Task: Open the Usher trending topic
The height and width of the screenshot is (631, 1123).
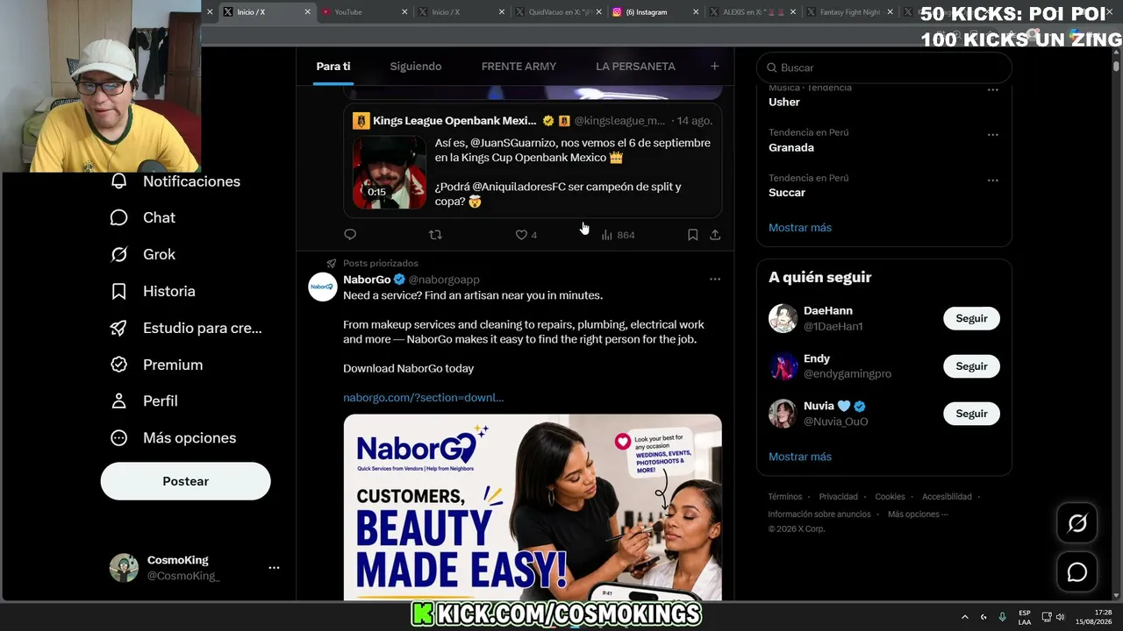Action: [x=784, y=103]
